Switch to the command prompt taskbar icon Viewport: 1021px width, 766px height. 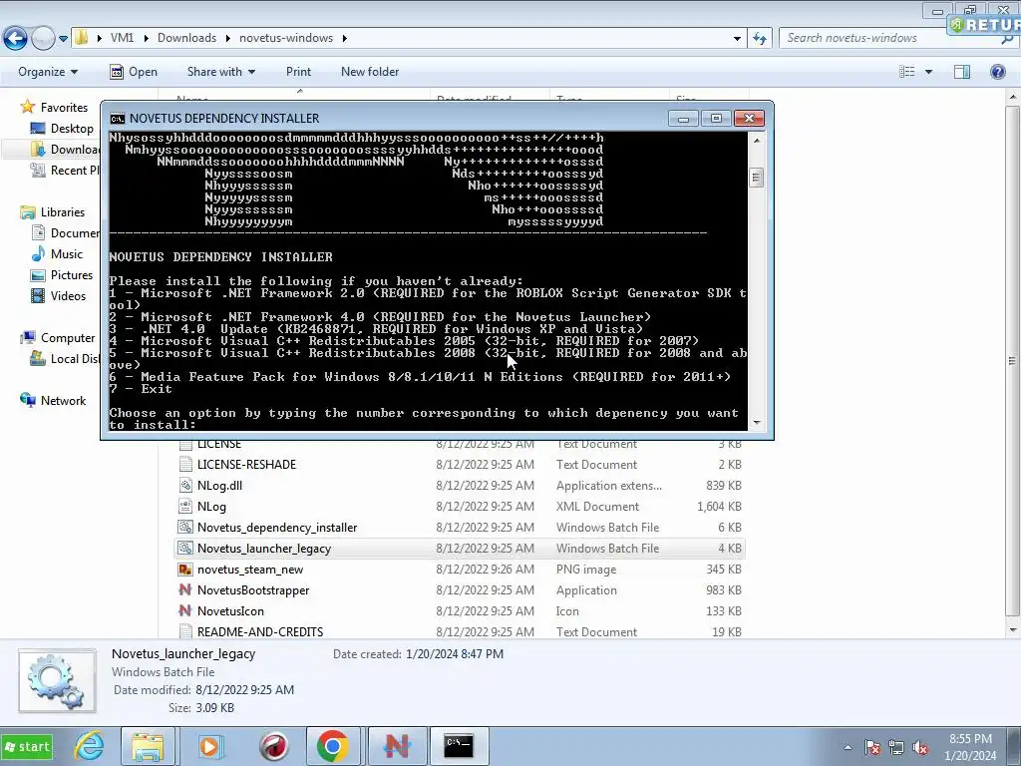pyautogui.click(x=459, y=746)
